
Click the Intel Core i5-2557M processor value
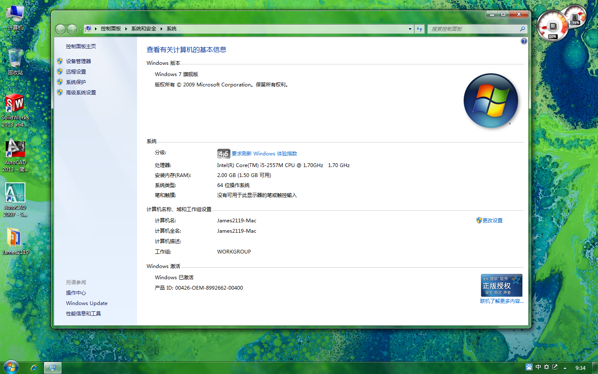point(283,165)
